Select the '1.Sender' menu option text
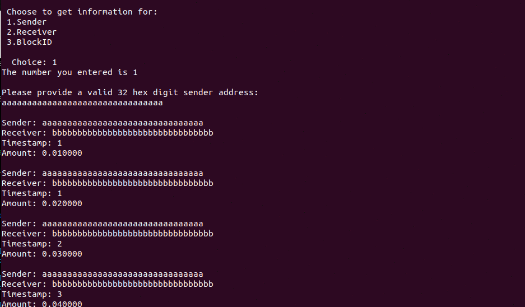Viewport: 525px width, 307px height. (26, 22)
